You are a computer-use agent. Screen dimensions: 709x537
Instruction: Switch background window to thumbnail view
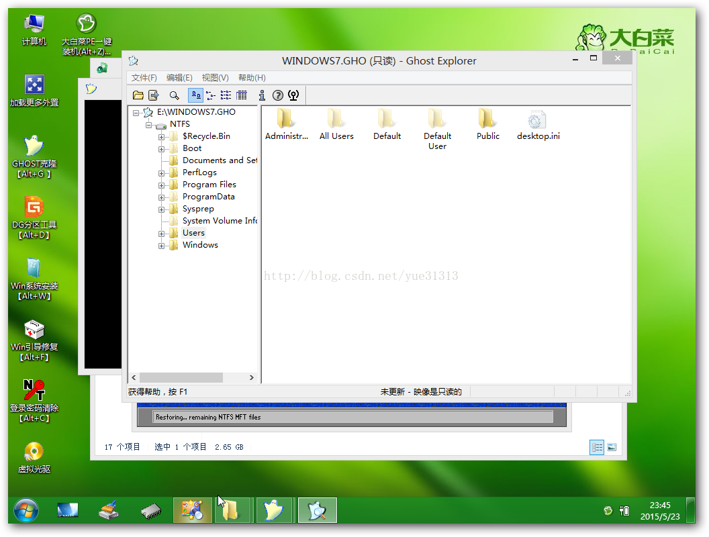[x=612, y=447]
